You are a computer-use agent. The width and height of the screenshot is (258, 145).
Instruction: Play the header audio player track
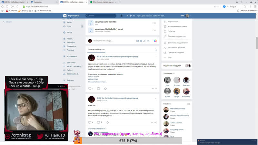(x=131, y=15)
